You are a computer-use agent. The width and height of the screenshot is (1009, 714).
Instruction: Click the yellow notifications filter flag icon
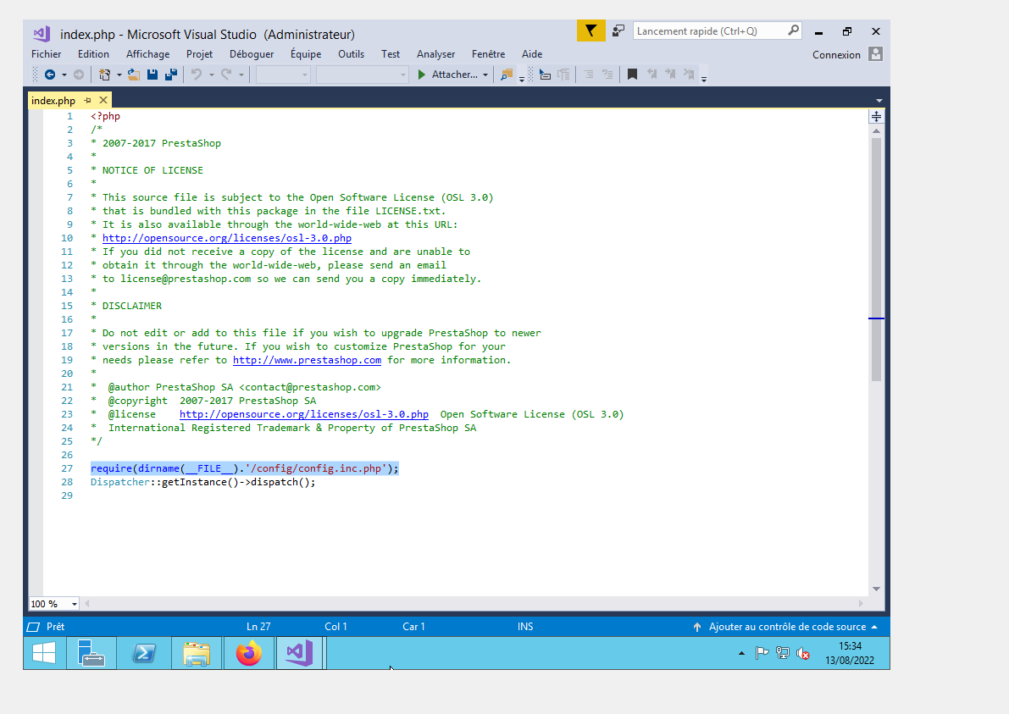point(590,30)
